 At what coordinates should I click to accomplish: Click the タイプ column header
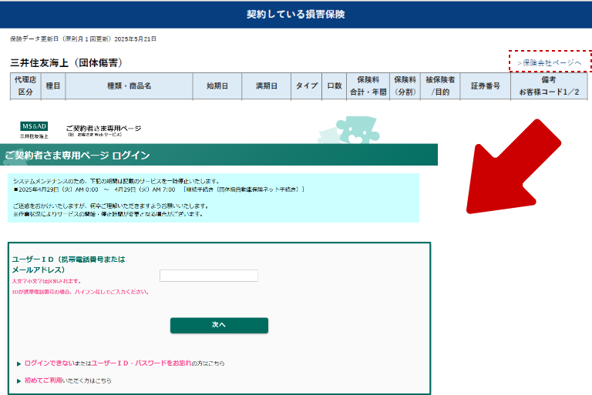click(x=306, y=86)
